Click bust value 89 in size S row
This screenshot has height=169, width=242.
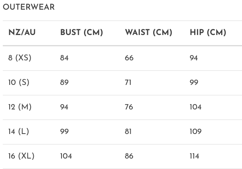click(64, 82)
